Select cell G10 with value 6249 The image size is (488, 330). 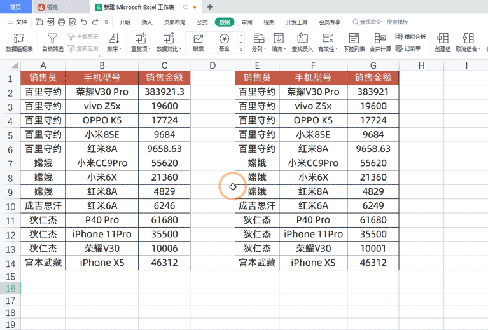pos(373,205)
